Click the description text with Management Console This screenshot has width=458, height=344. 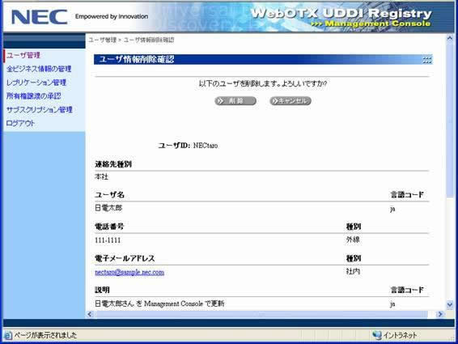tap(159, 304)
